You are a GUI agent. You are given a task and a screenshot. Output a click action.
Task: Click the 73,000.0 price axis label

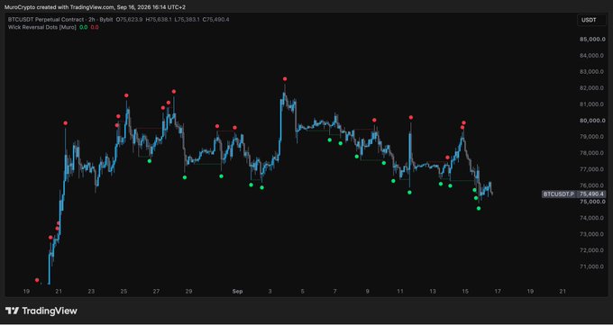pos(592,234)
